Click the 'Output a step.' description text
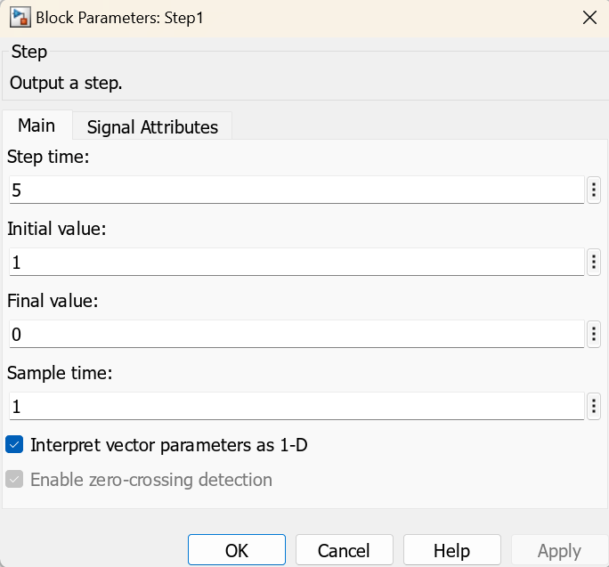609x567 pixels. pos(66,83)
